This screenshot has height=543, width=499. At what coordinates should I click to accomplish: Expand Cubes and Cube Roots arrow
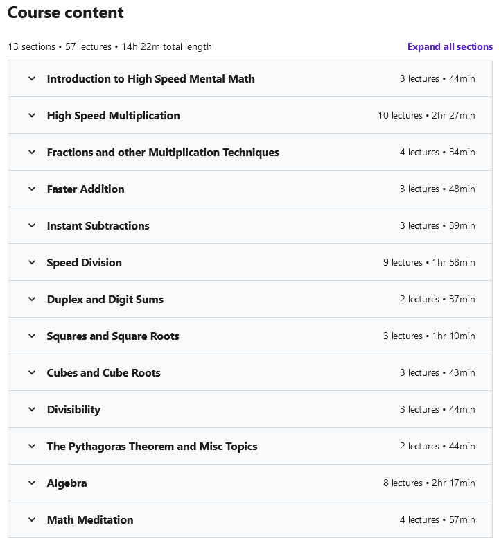[x=32, y=372]
